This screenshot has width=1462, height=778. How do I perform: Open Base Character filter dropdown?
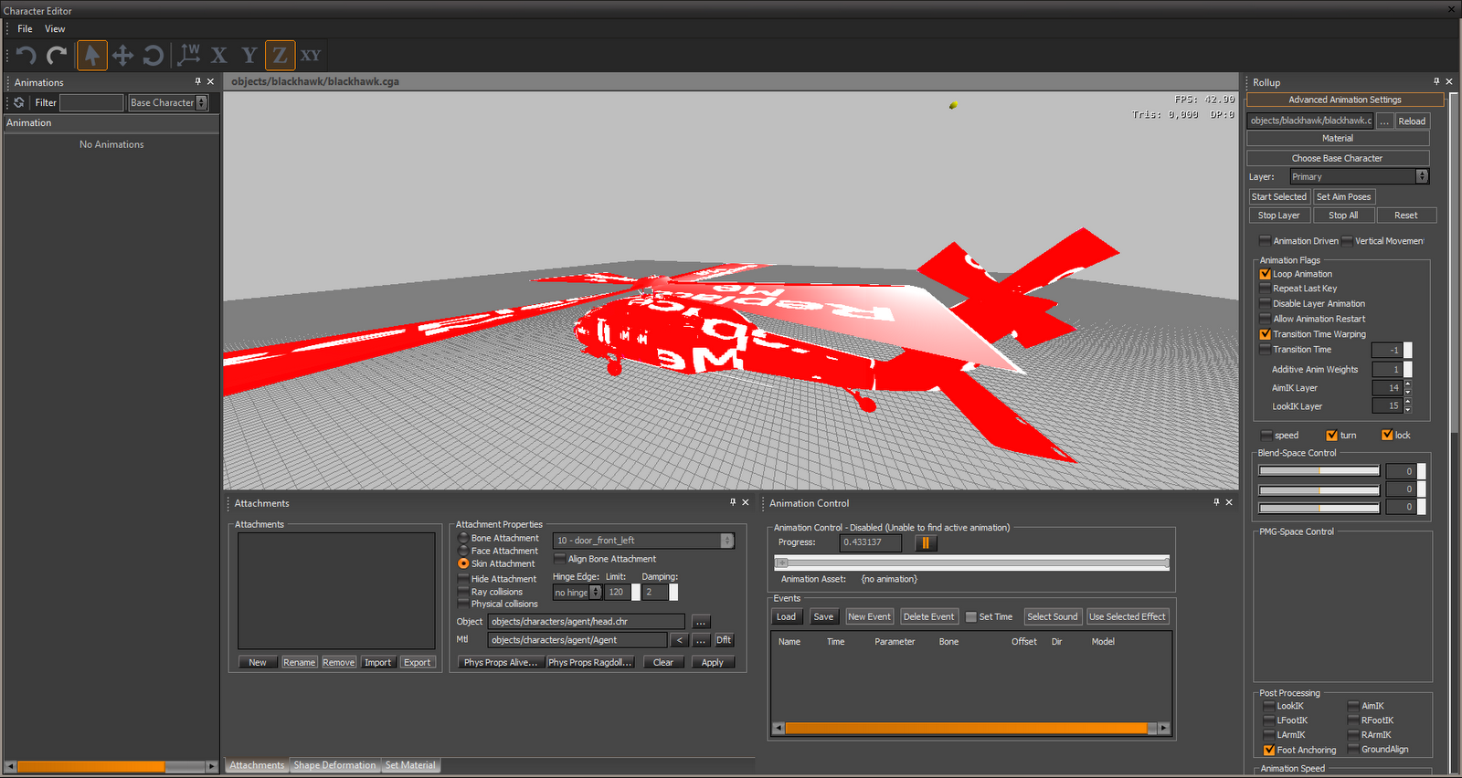coord(168,103)
